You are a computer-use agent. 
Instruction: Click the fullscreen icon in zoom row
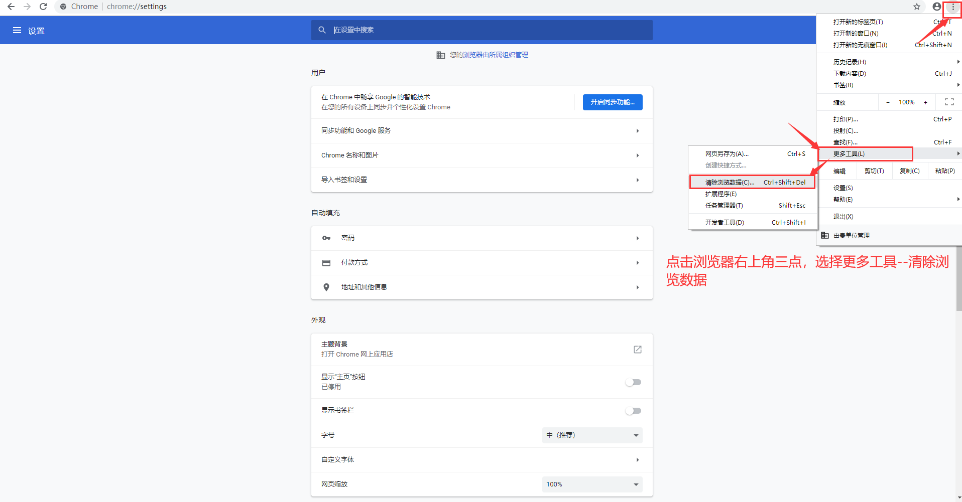949,102
